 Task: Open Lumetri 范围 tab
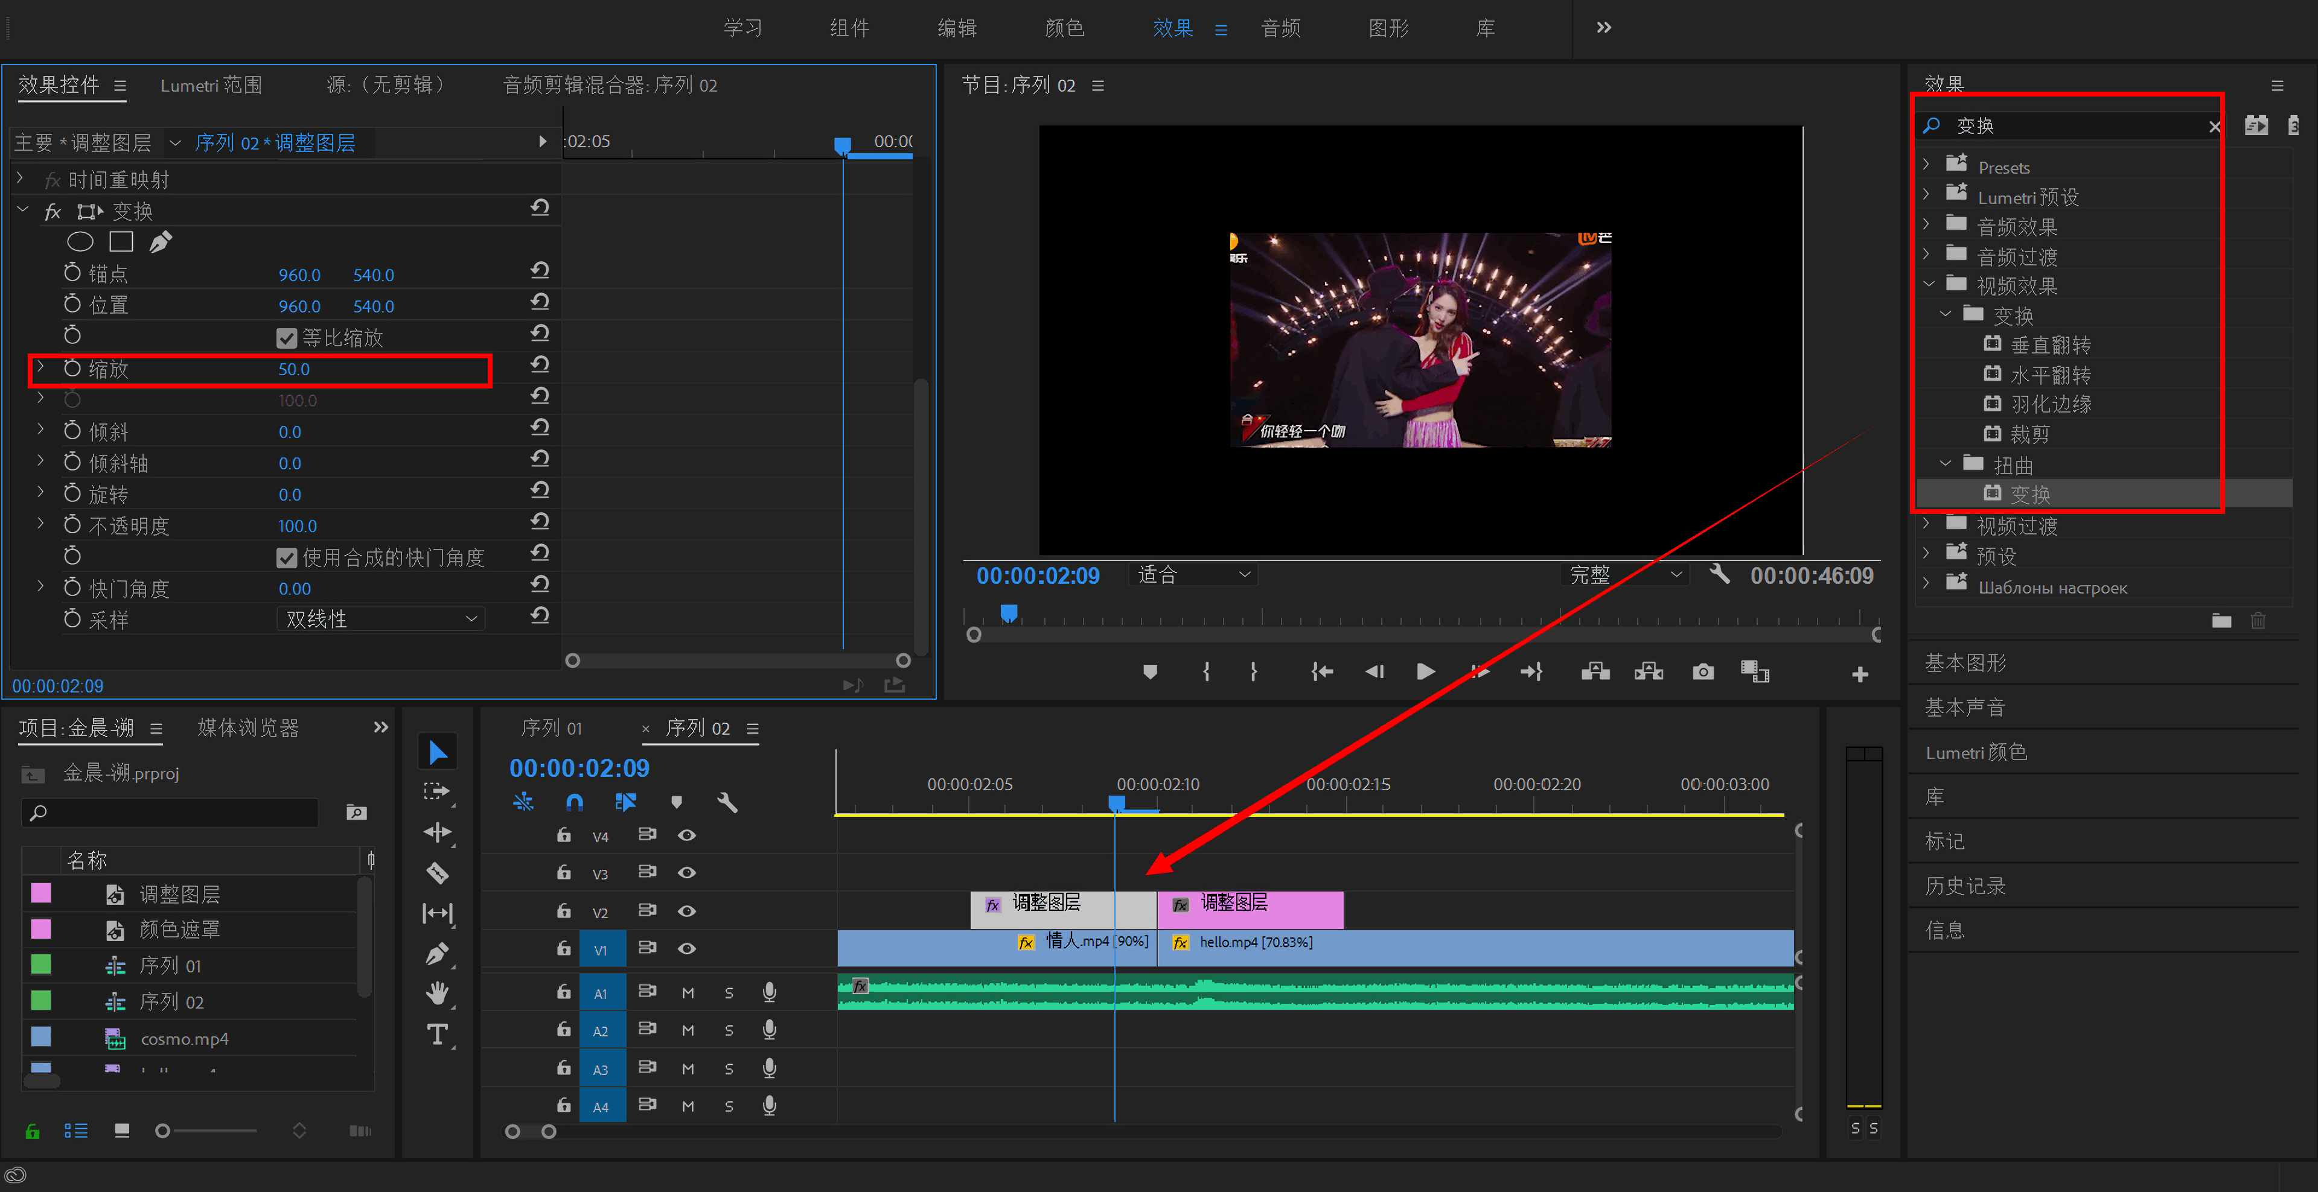(211, 84)
